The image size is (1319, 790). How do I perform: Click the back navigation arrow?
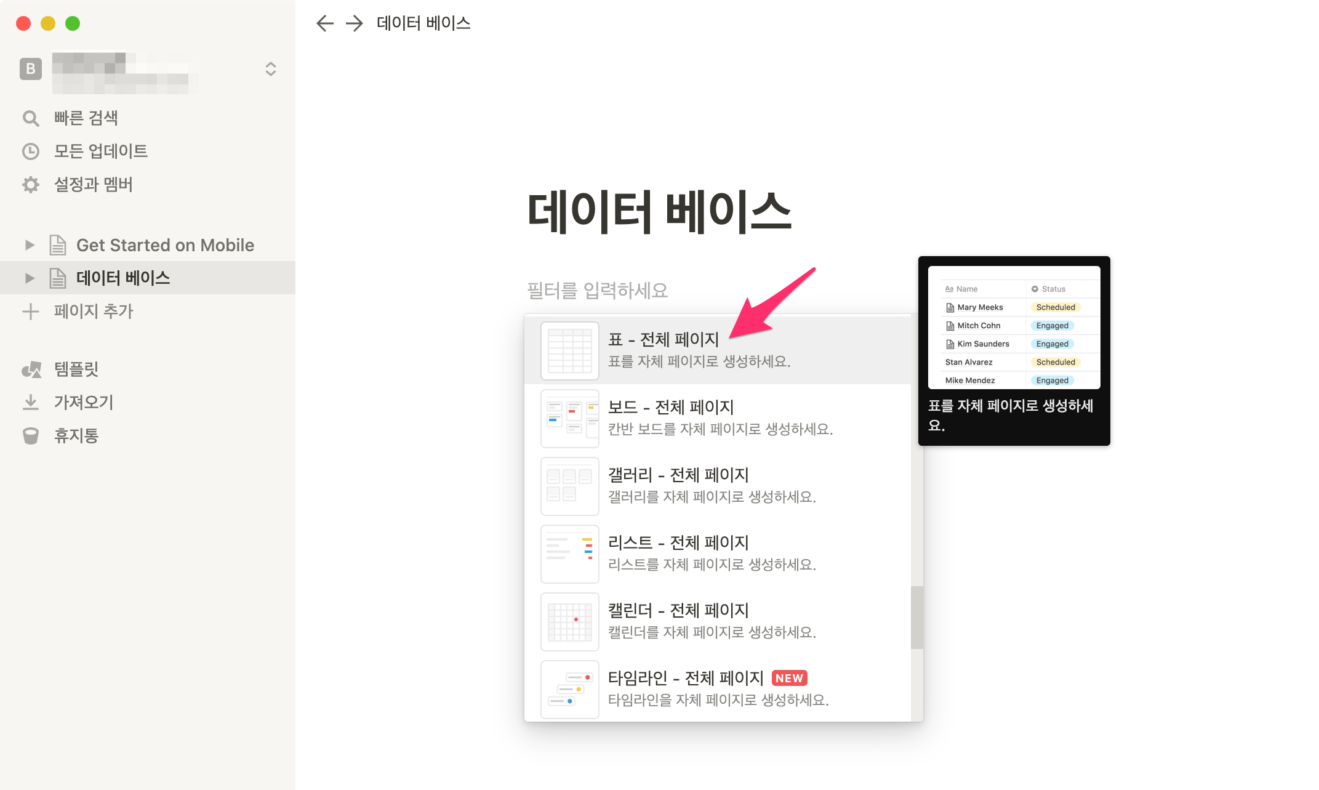tap(324, 23)
